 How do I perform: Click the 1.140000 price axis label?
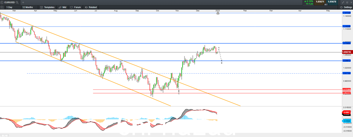coord(347,16)
